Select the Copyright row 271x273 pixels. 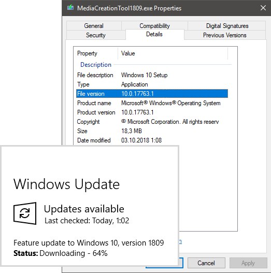click(152, 122)
